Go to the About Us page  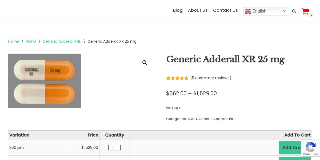(198, 10)
